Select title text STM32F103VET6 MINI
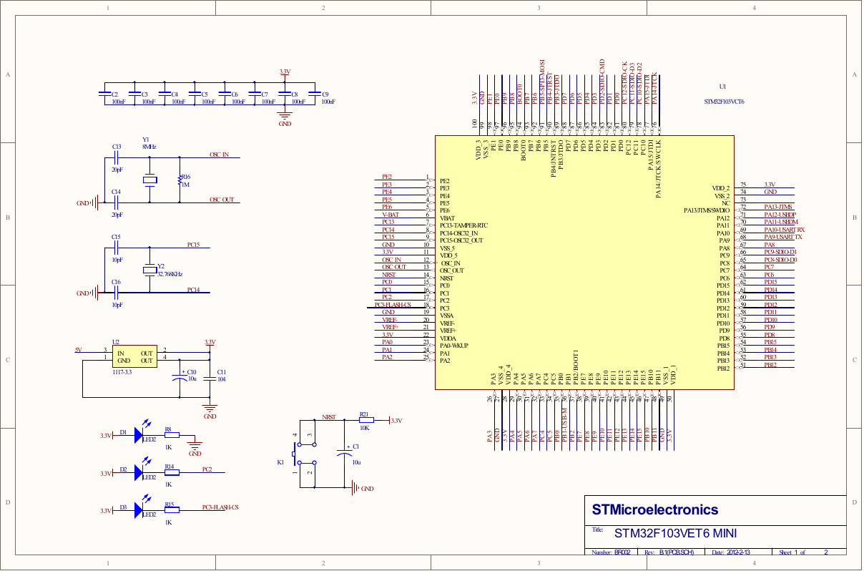 click(676, 534)
